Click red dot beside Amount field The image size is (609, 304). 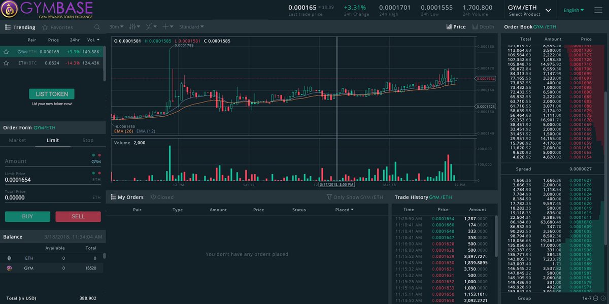pyautogui.click(x=99, y=155)
